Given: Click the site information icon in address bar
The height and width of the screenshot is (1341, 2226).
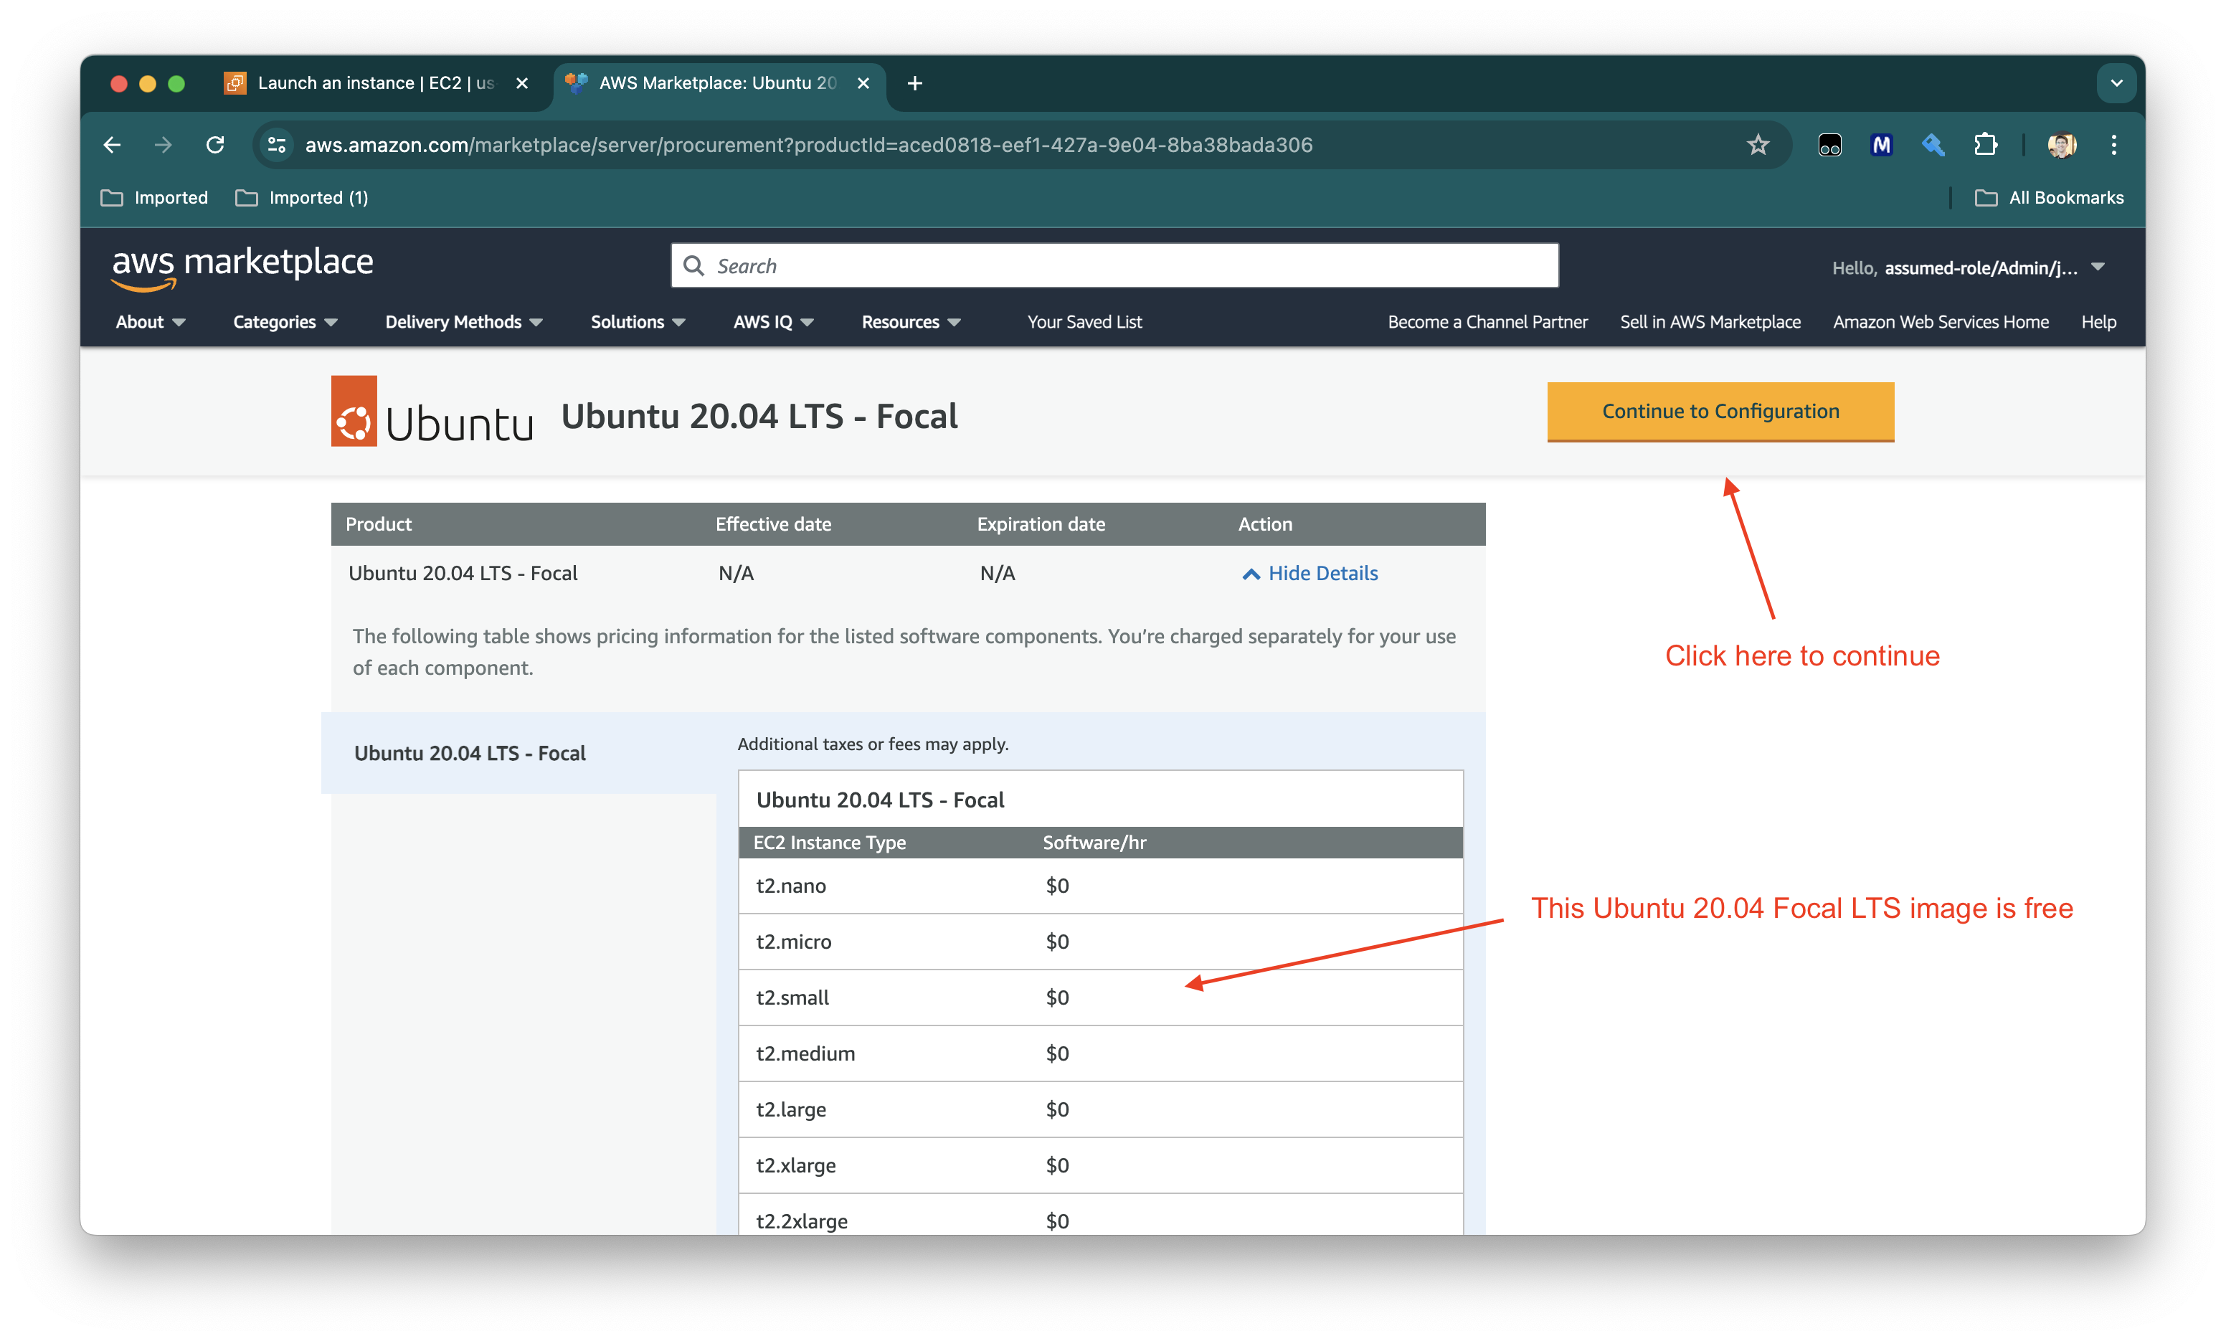Looking at the screenshot, I should point(278,145).
